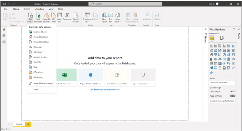Open the Insert ribbon tab
Image resolution: width=242 pixels, height=131 pixels.
tap(27, 9)
